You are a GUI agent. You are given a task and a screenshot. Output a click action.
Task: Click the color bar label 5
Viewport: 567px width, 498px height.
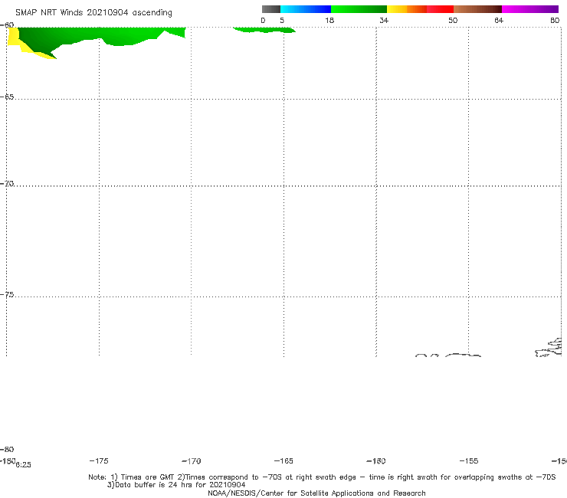click(282, 21)
